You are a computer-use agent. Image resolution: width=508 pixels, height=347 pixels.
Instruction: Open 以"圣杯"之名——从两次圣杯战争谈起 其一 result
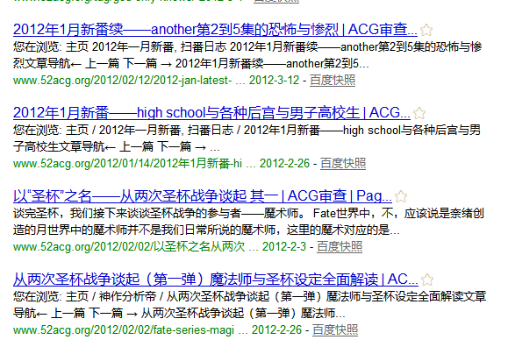point(203,195)
